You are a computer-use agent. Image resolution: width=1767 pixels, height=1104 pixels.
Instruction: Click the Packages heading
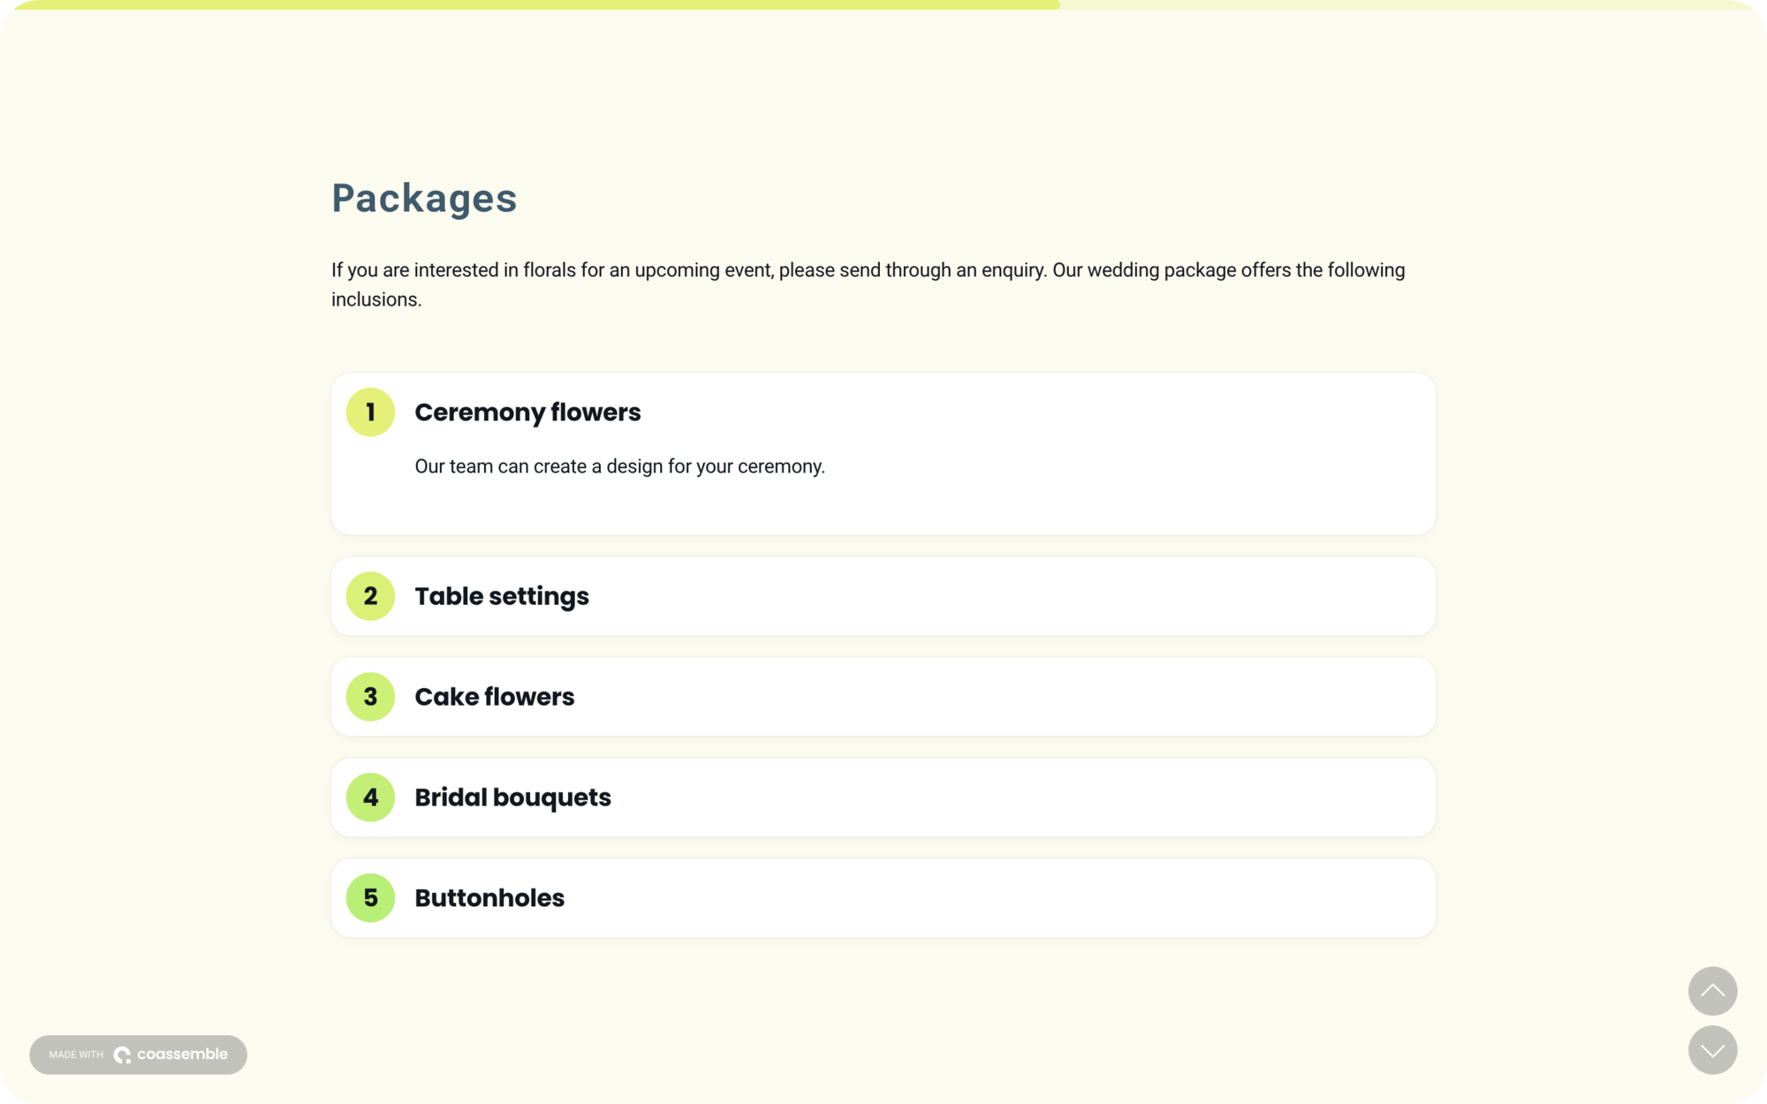[x=424, y=198]
